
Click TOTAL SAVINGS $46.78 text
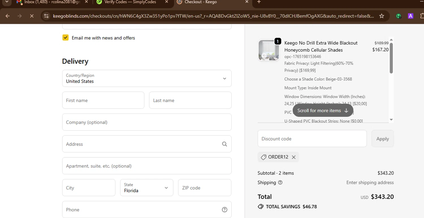(x=291, y=207)
